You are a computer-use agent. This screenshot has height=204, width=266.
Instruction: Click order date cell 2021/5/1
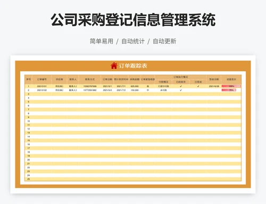(x=107, y=86)
